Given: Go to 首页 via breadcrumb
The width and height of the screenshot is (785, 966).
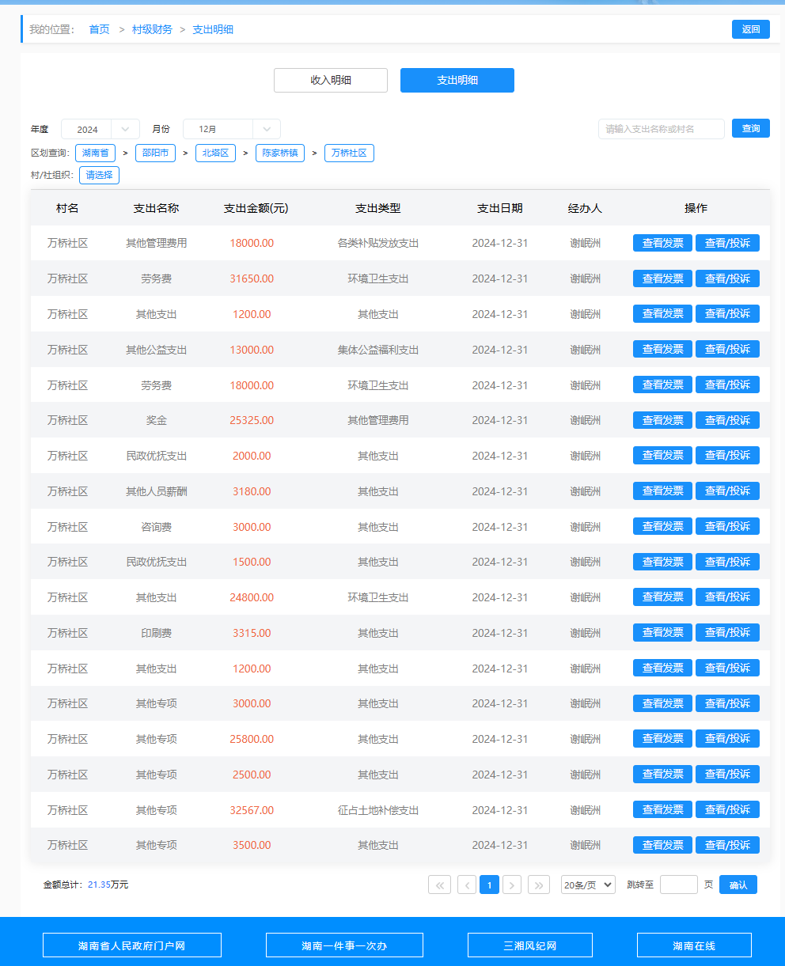Looking at the screenshot, I should coord(99,29).
